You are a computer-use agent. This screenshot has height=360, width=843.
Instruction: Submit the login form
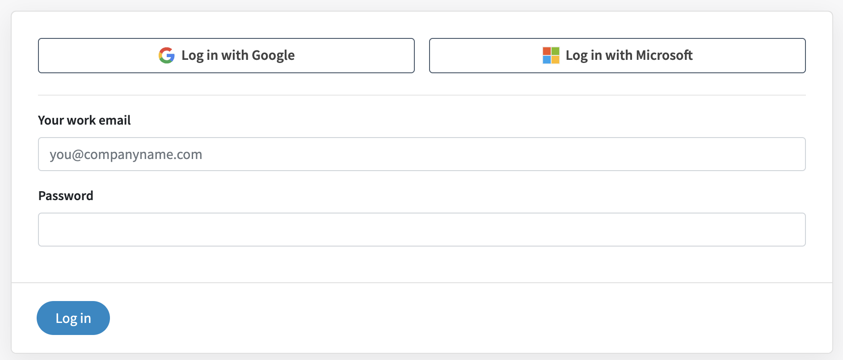(73, 318)
